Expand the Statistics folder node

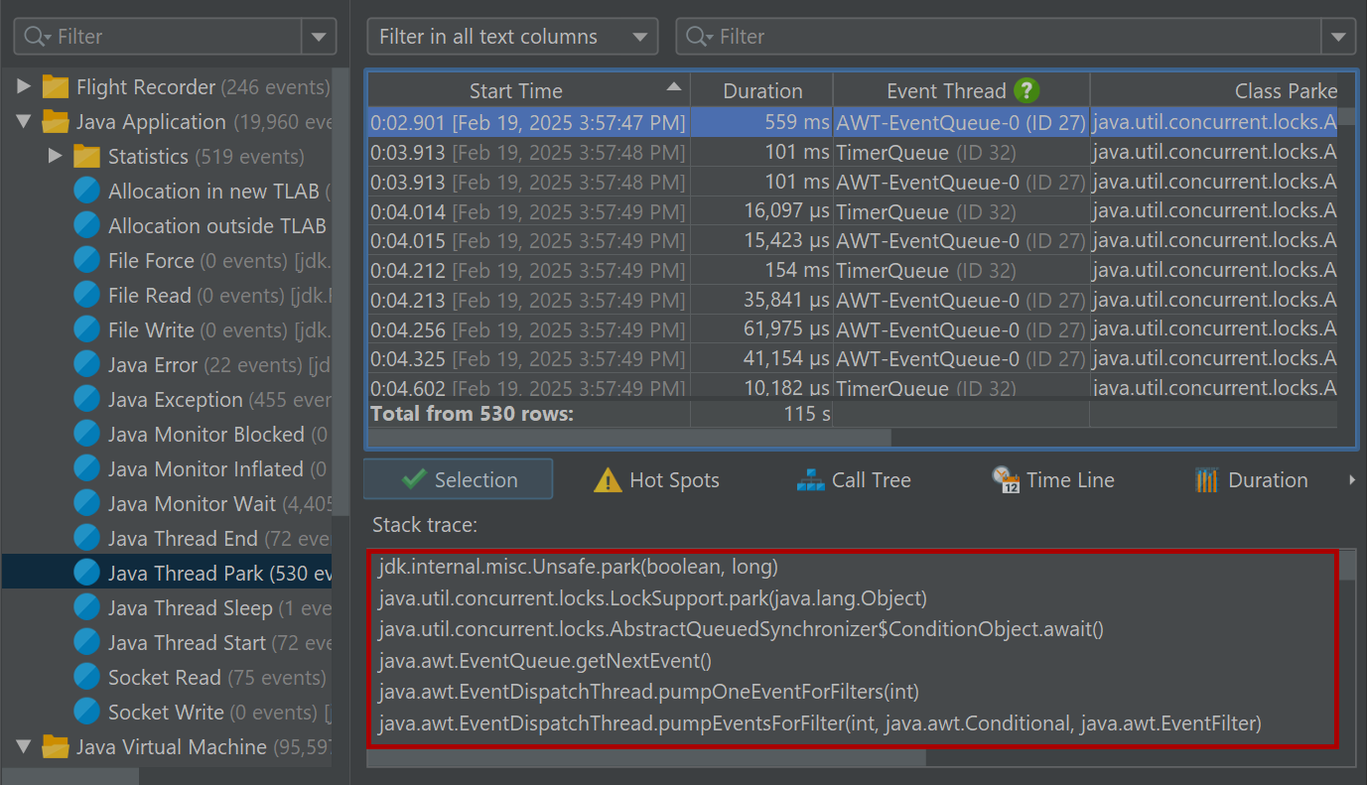[56, 157]
